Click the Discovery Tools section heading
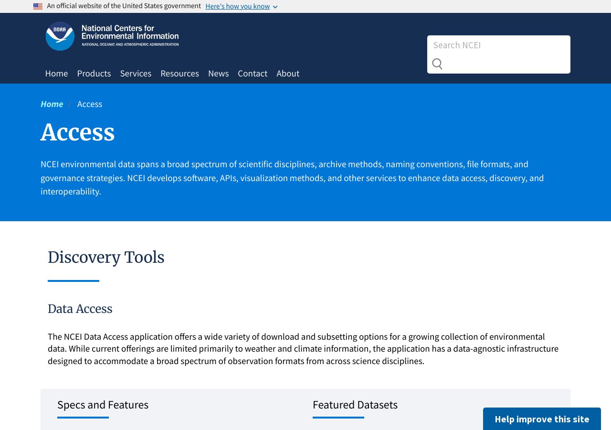The width and height of the screenshot is (611, 430). pos(106,258)
